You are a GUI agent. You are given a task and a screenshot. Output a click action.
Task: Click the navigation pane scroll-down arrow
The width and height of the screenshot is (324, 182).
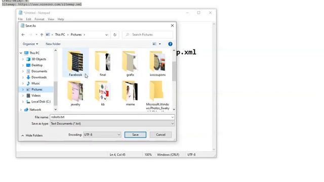[55, 109]
